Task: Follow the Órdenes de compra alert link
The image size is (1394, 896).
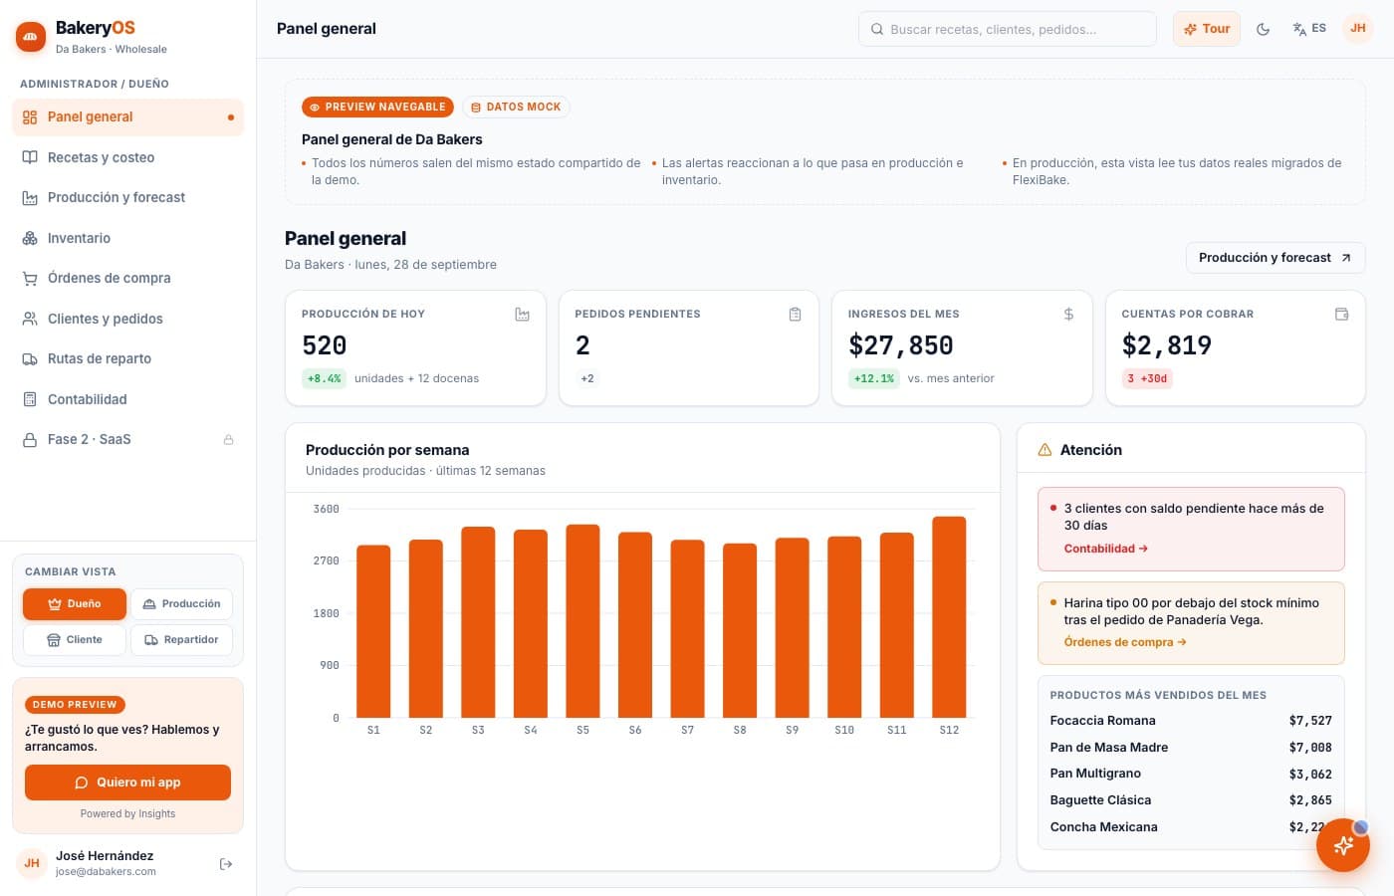Action: [1125, 642]
